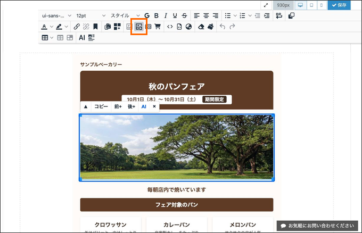
Task: Align text right
Action: click(x=216, y=15)
